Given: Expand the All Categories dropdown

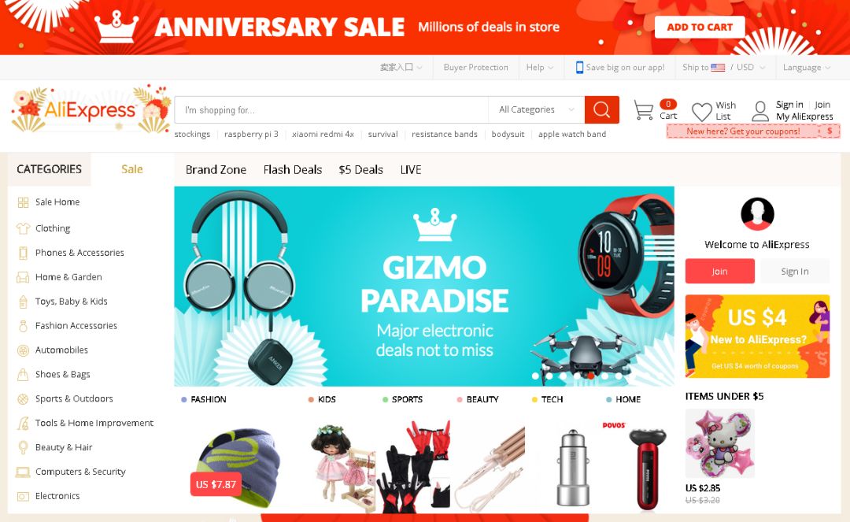Looking at the screenshot, I should [536, 109].
